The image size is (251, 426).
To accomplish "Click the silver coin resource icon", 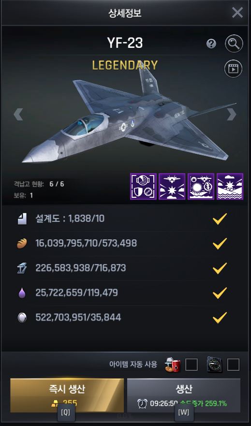I will point(22,318).
